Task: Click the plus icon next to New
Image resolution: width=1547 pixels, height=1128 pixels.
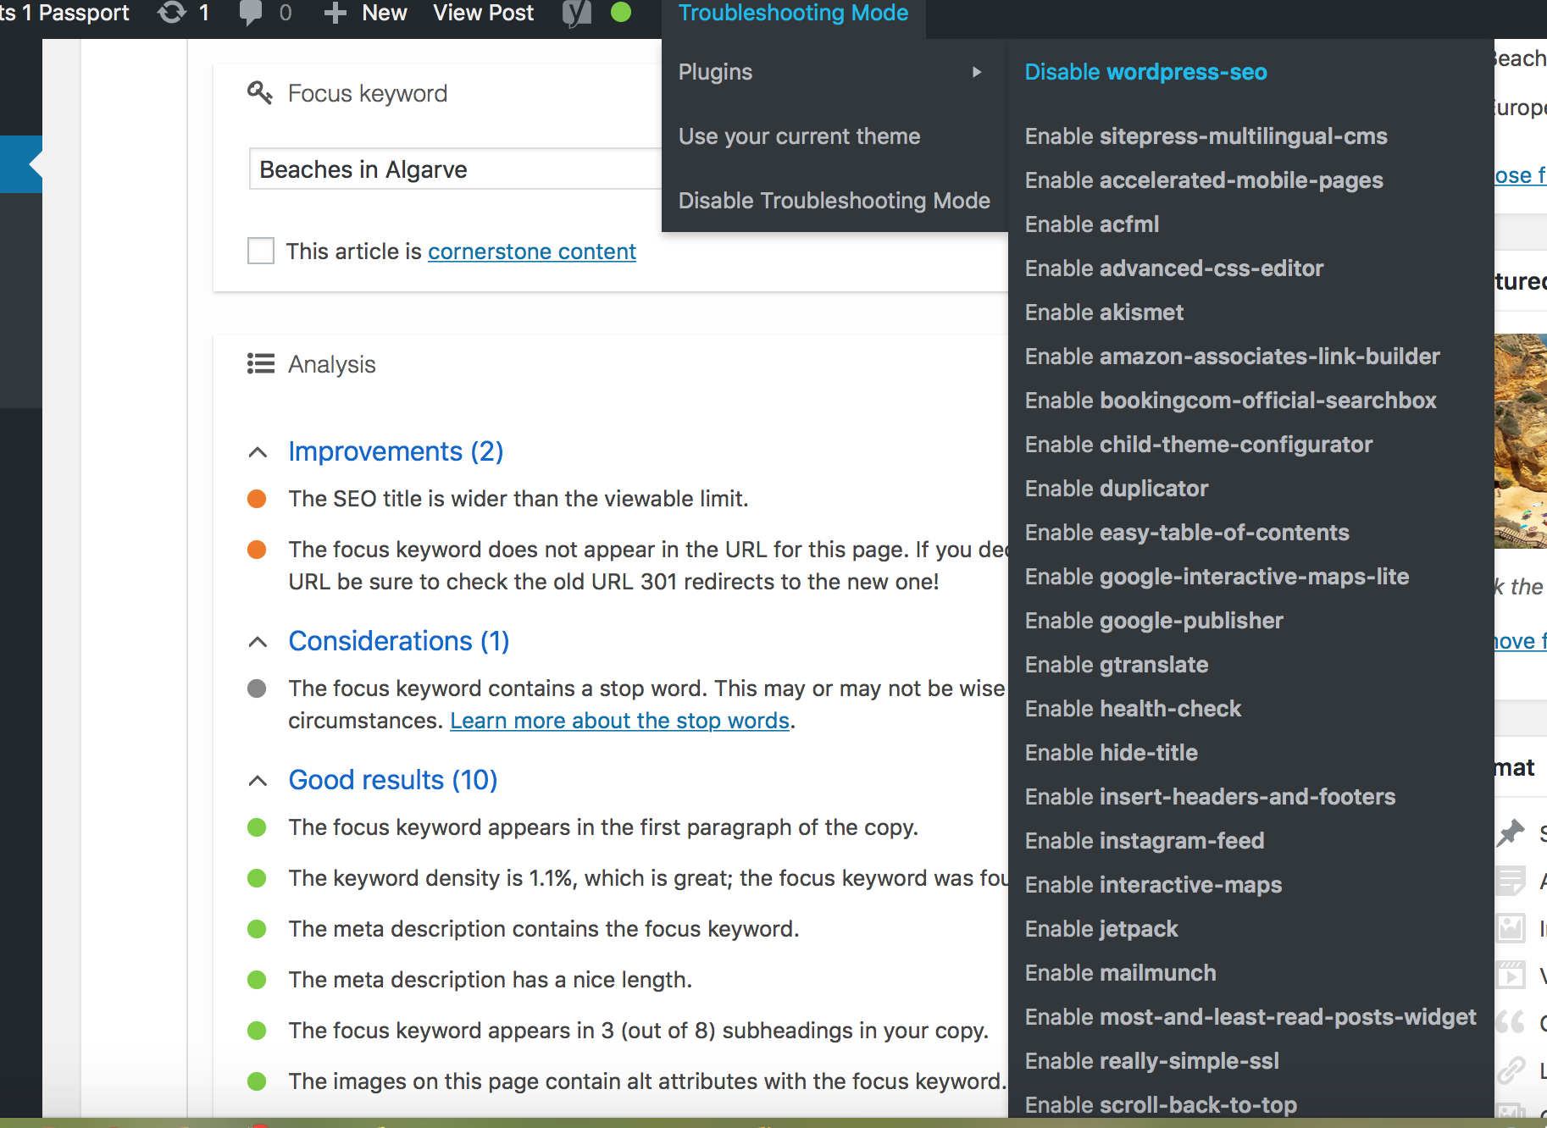Action: click(x=335, y=13)
